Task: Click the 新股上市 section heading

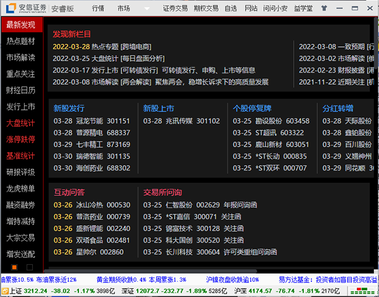Action: click(x=159, y=108)
